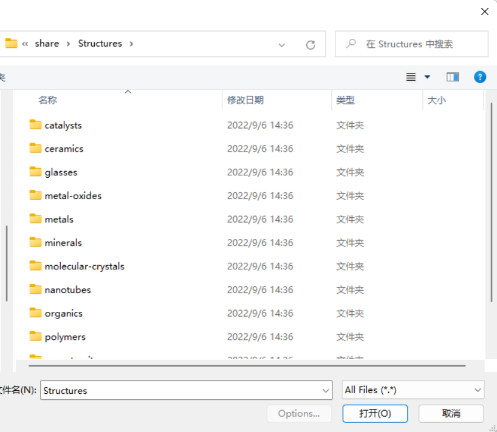The height and width of the screenshot is (432, 497).
Task: Click the search magnifier icon
Action: (x=351, y=44)
